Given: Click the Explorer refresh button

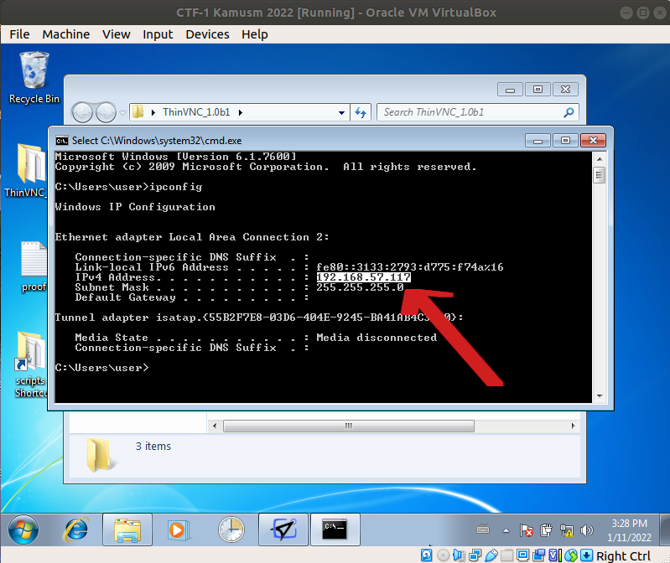Looking at the screenshot, I should [361, 113].
